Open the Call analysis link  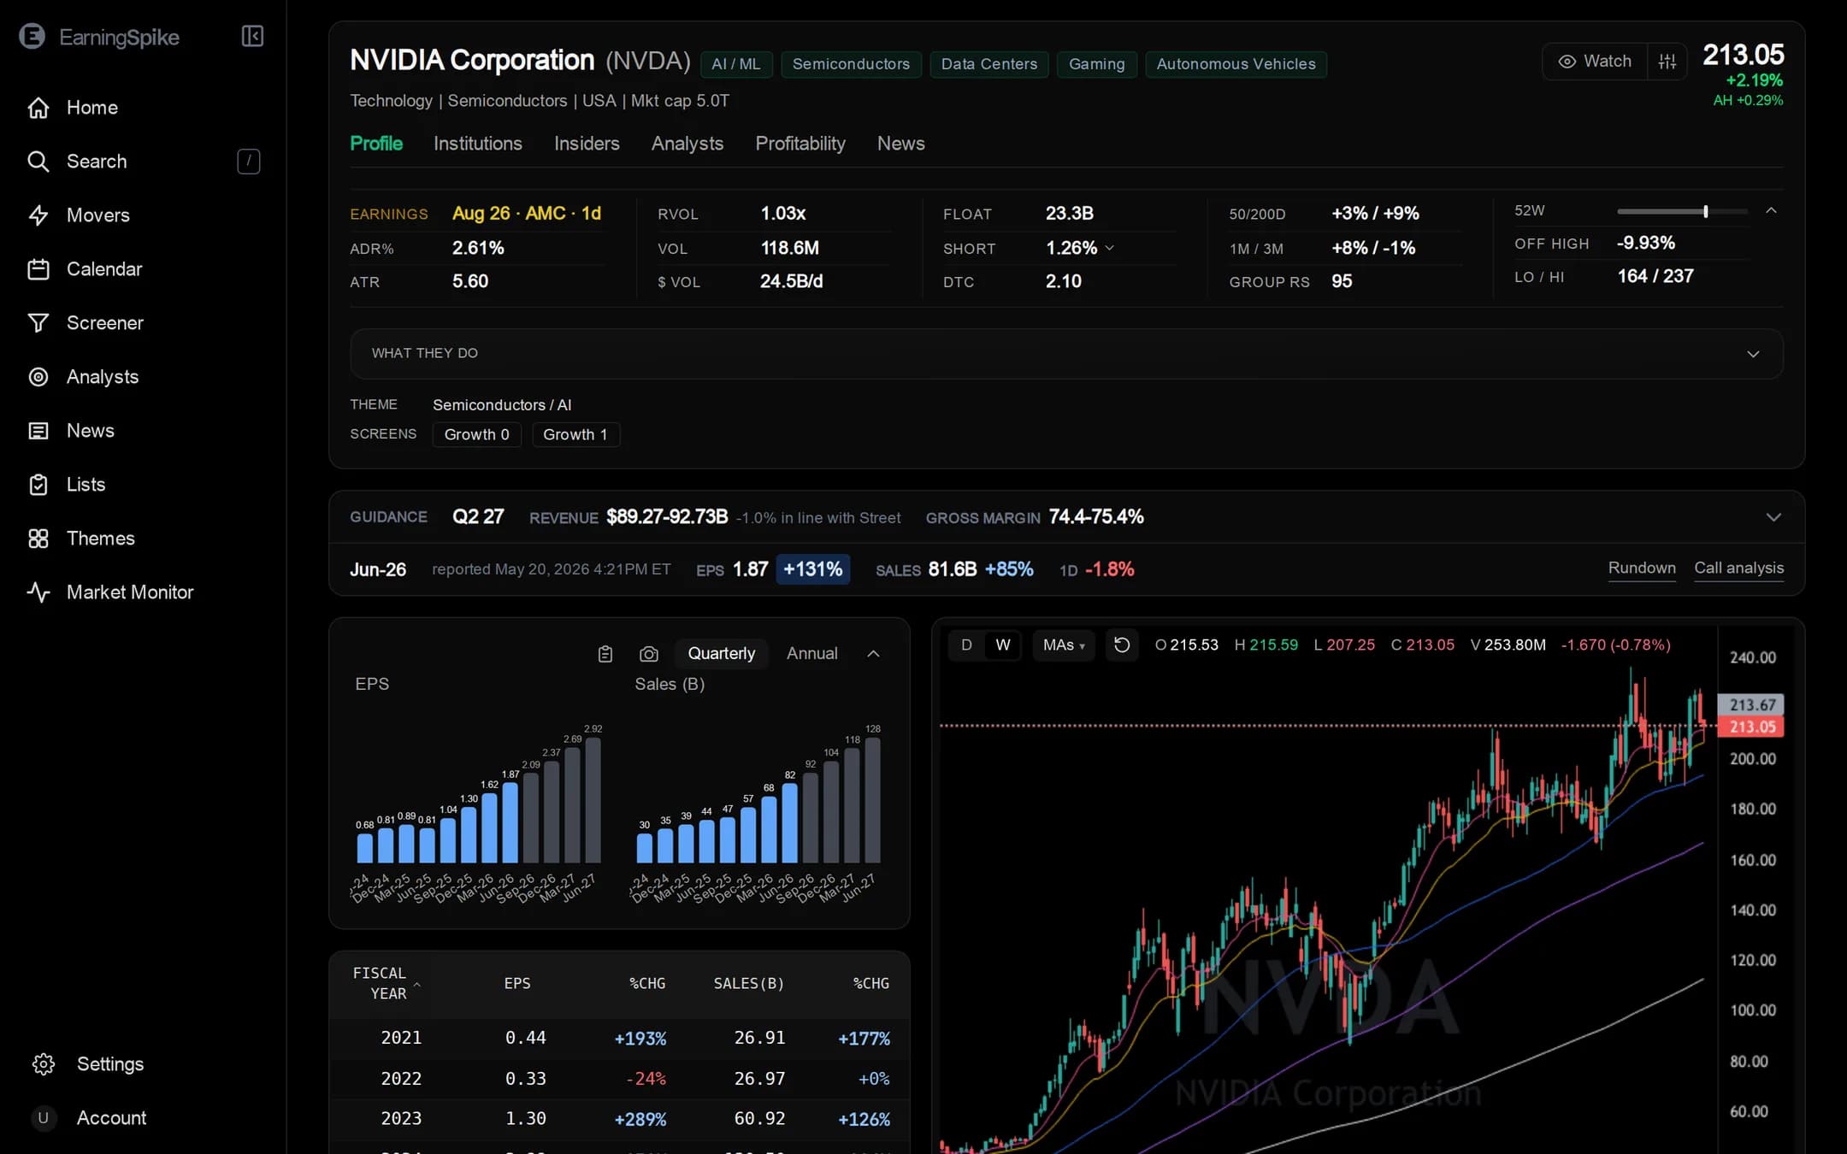(1739, 568)
